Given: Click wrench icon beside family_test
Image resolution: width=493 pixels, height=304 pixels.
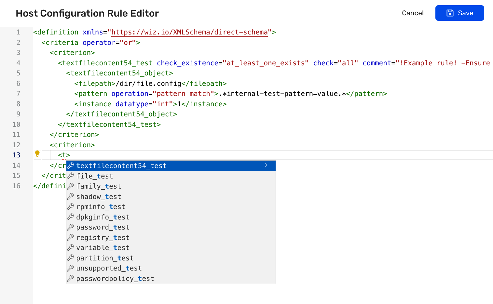Looking at the screenshot, I should [x=71, y=186].
